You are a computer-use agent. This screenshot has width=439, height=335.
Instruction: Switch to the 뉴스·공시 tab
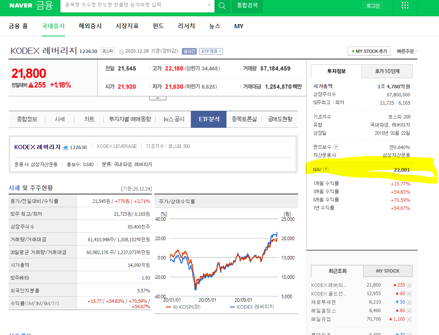point(173,119)
